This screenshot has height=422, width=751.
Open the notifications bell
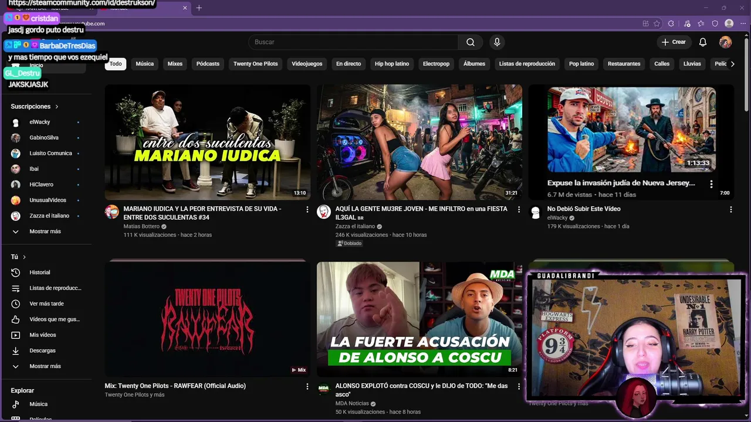click(703, 42)
